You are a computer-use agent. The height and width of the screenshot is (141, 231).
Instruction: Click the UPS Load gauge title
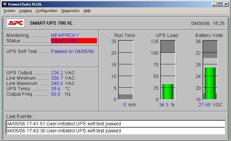click(x=167, y=35)
